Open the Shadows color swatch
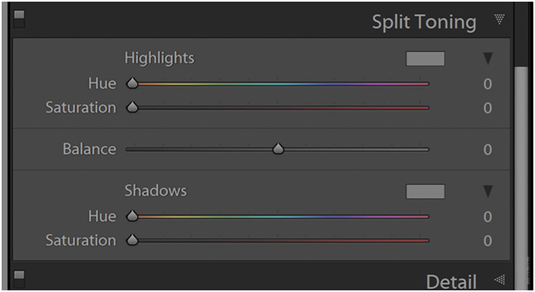The image size is (535, 292). click(x=425, y=192)
